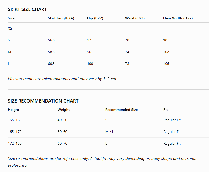Click the 155–165 height cell
Viewport: 209px width, 172px height.
tap(15, 120)
